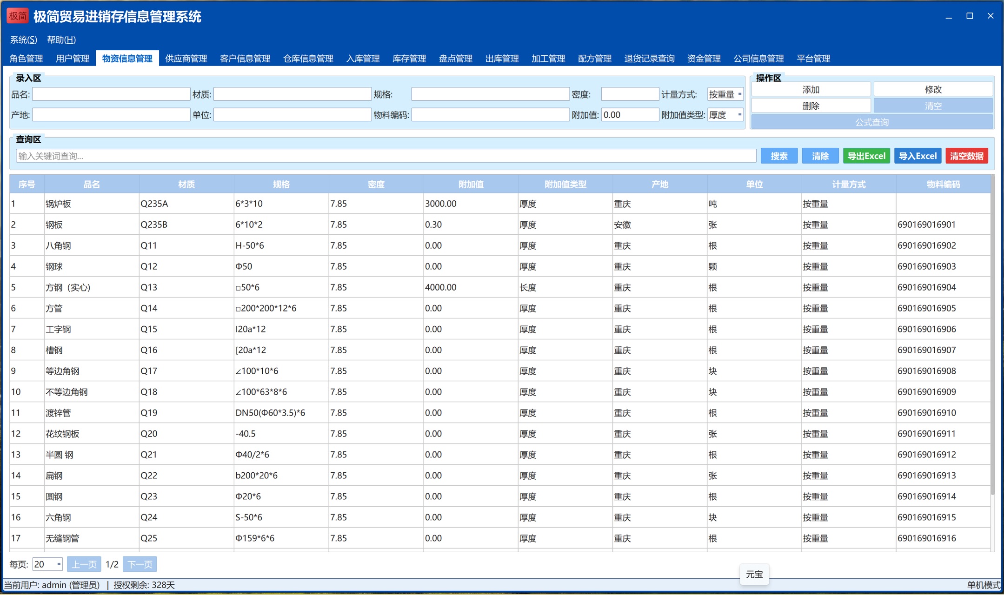
Task: Switch to the 角色管理 tab
Action: point(26,59)
